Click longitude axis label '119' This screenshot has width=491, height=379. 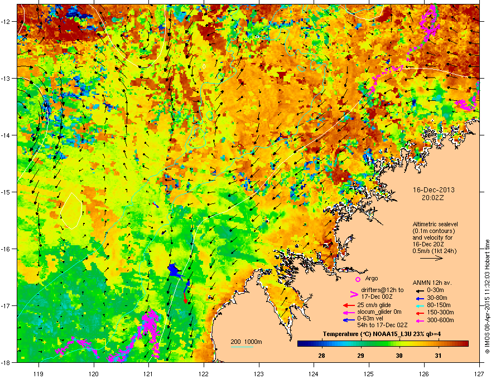tap(39, 373)
